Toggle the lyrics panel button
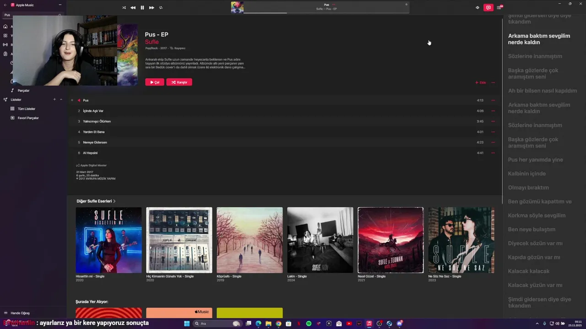The image size is (586, 329). [488, 7]
